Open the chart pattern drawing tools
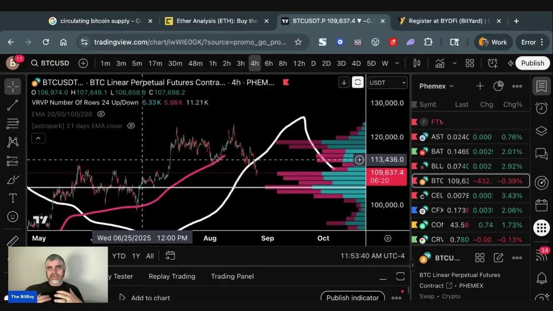 tap(13, 142)
